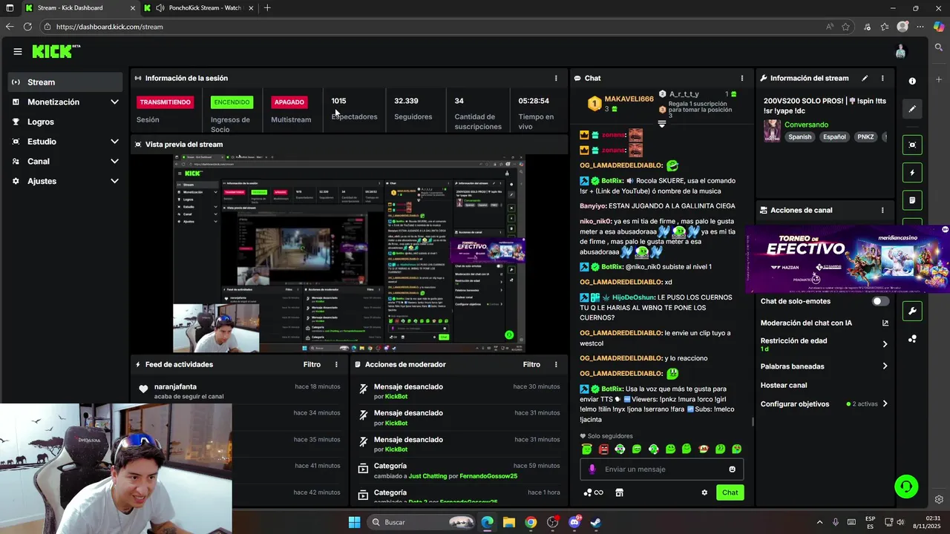Expand Configurar objetivos
950x534 pixels.
(824, 404)
